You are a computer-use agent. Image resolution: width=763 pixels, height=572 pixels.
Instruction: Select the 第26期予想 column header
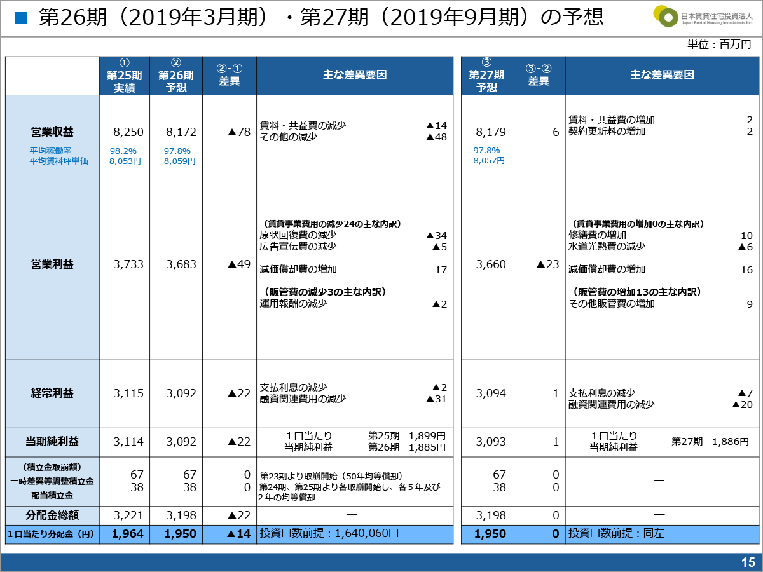coord(176,76)
